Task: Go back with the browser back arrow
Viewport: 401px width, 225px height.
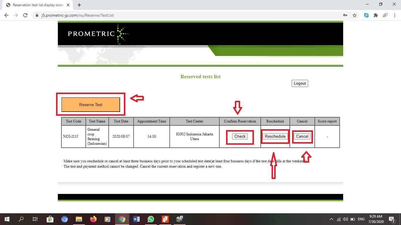Action: (x=6, y=15)
